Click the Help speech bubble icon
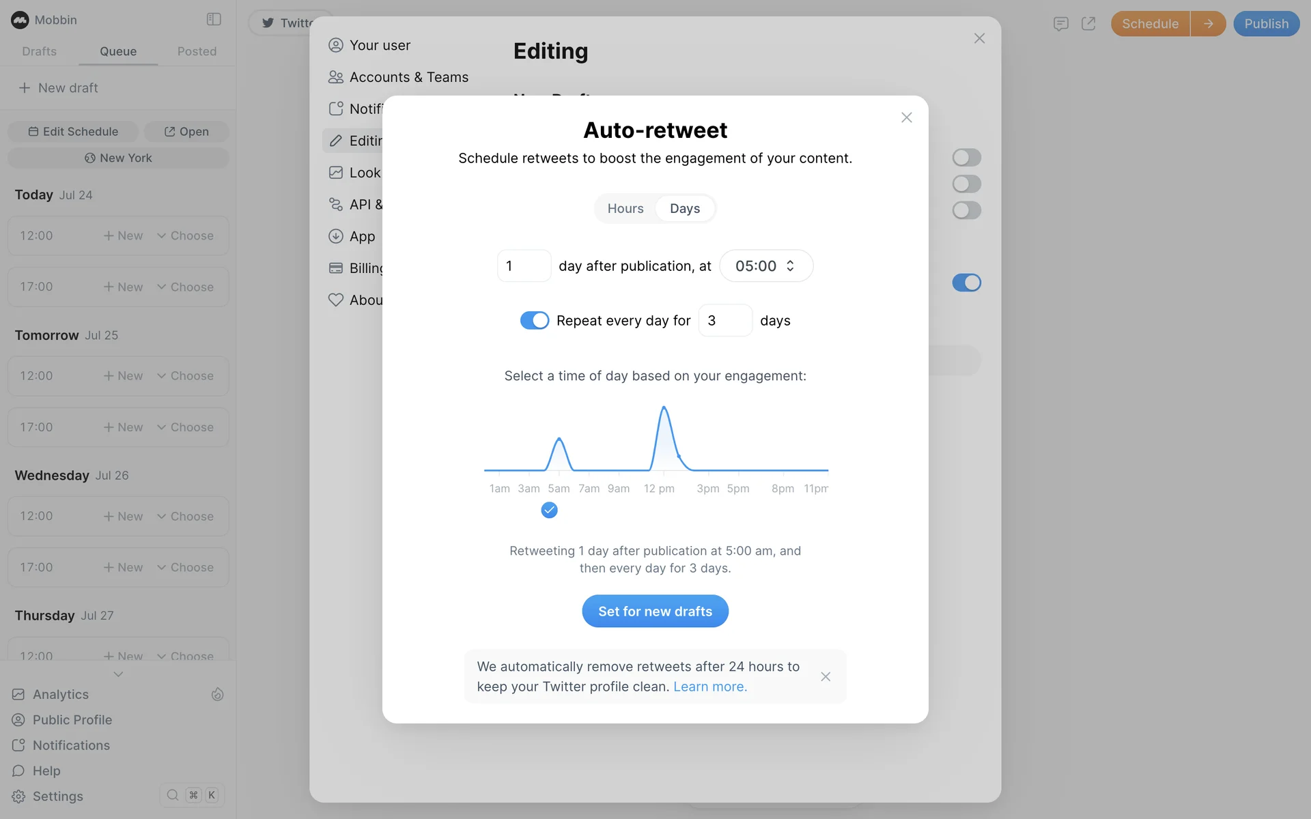The image size is (1311, 819). point(18,771)
